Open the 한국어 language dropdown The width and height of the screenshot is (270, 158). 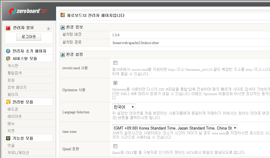tap(124, 107)
